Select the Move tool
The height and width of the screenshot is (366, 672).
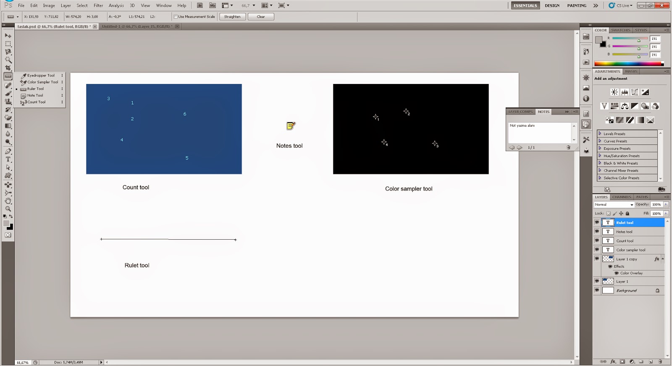[x=8, y=36]
